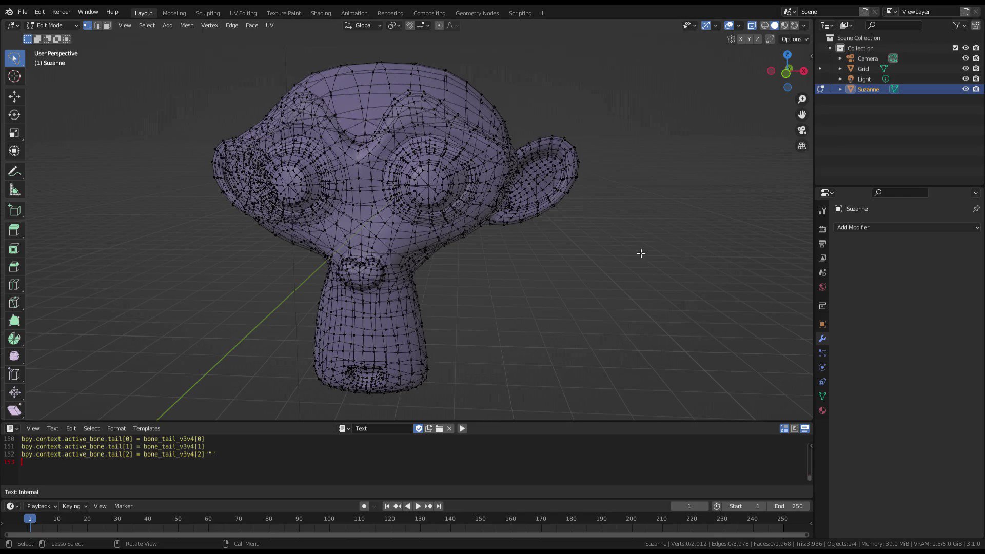Open the Edit Mode dropdown
This screenshot has height=554, width=985.
pyautogui.click(x=52, y=25)
